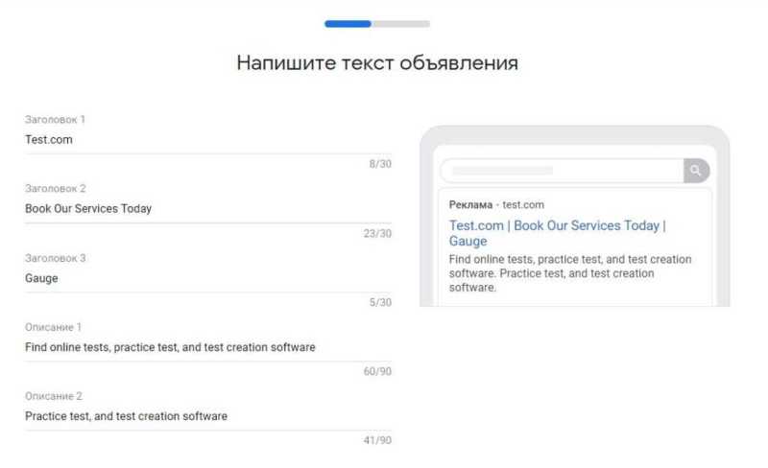The height and width of the screenshot is (468, 768).
Task: Click the Заголовок 3 field containing Gauge
Action: tap(208, 278)
